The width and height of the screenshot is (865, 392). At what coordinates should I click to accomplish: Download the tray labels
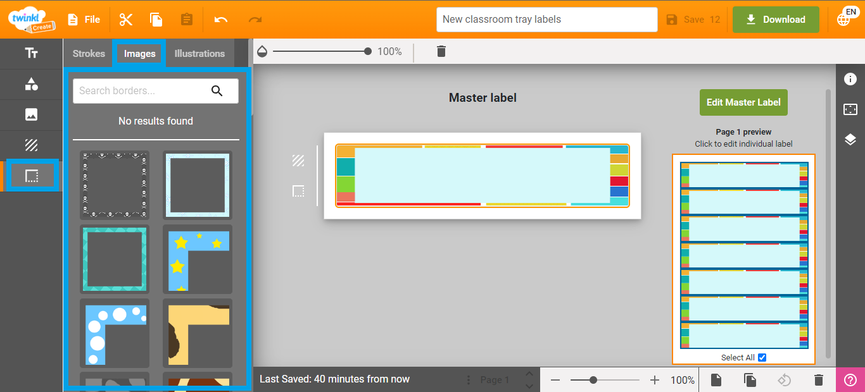pyautogui.click(x=776, y=20)
